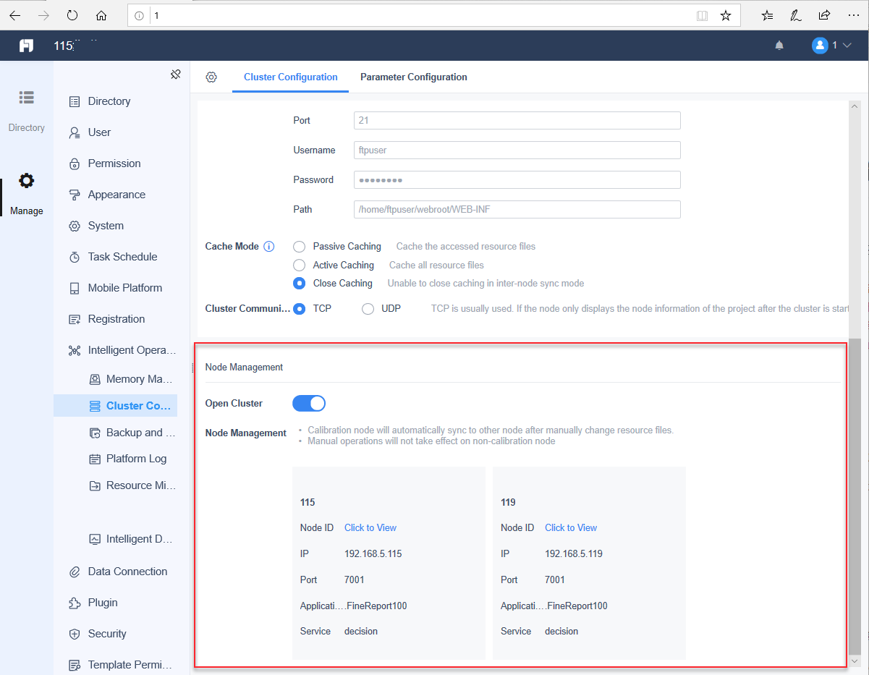Switch to the Parameter Configuration tab
This screenshot has height=675, width=869.
[x=413, y=77]
